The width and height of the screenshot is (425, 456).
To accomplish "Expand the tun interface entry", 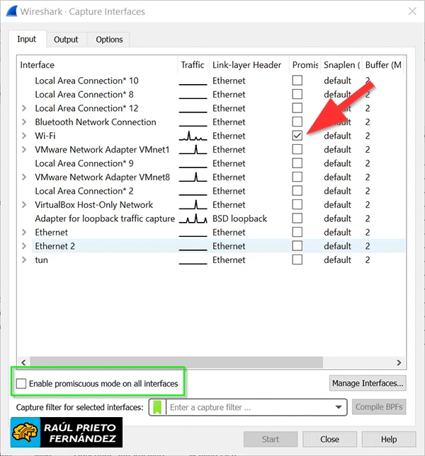I will coord(24,260).
